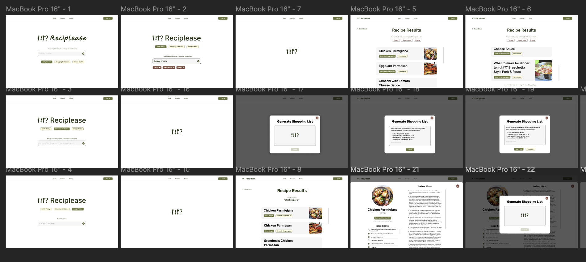Open the Pricing menu link in frame 2
The image size is (586, 262).
[x=186, y=18]
